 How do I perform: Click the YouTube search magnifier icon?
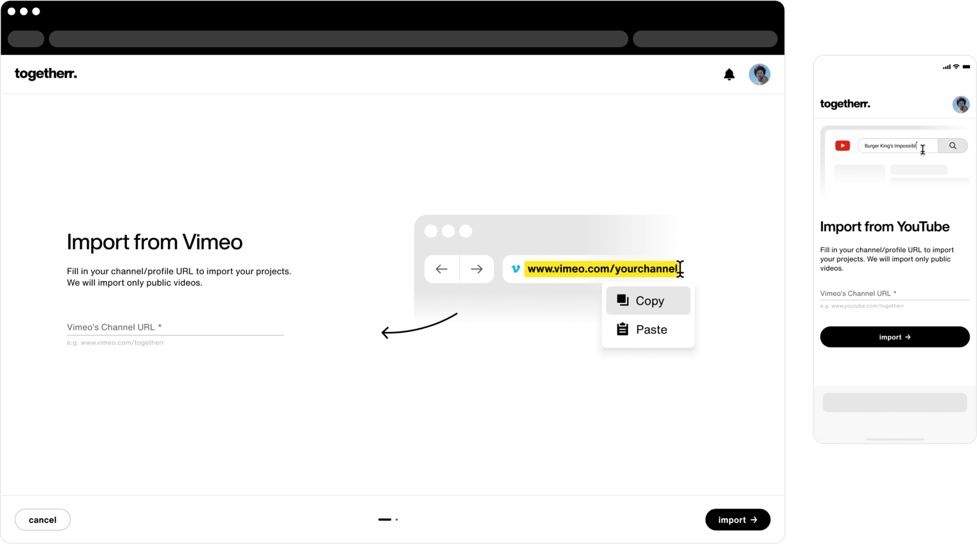[x=953, y=145]
